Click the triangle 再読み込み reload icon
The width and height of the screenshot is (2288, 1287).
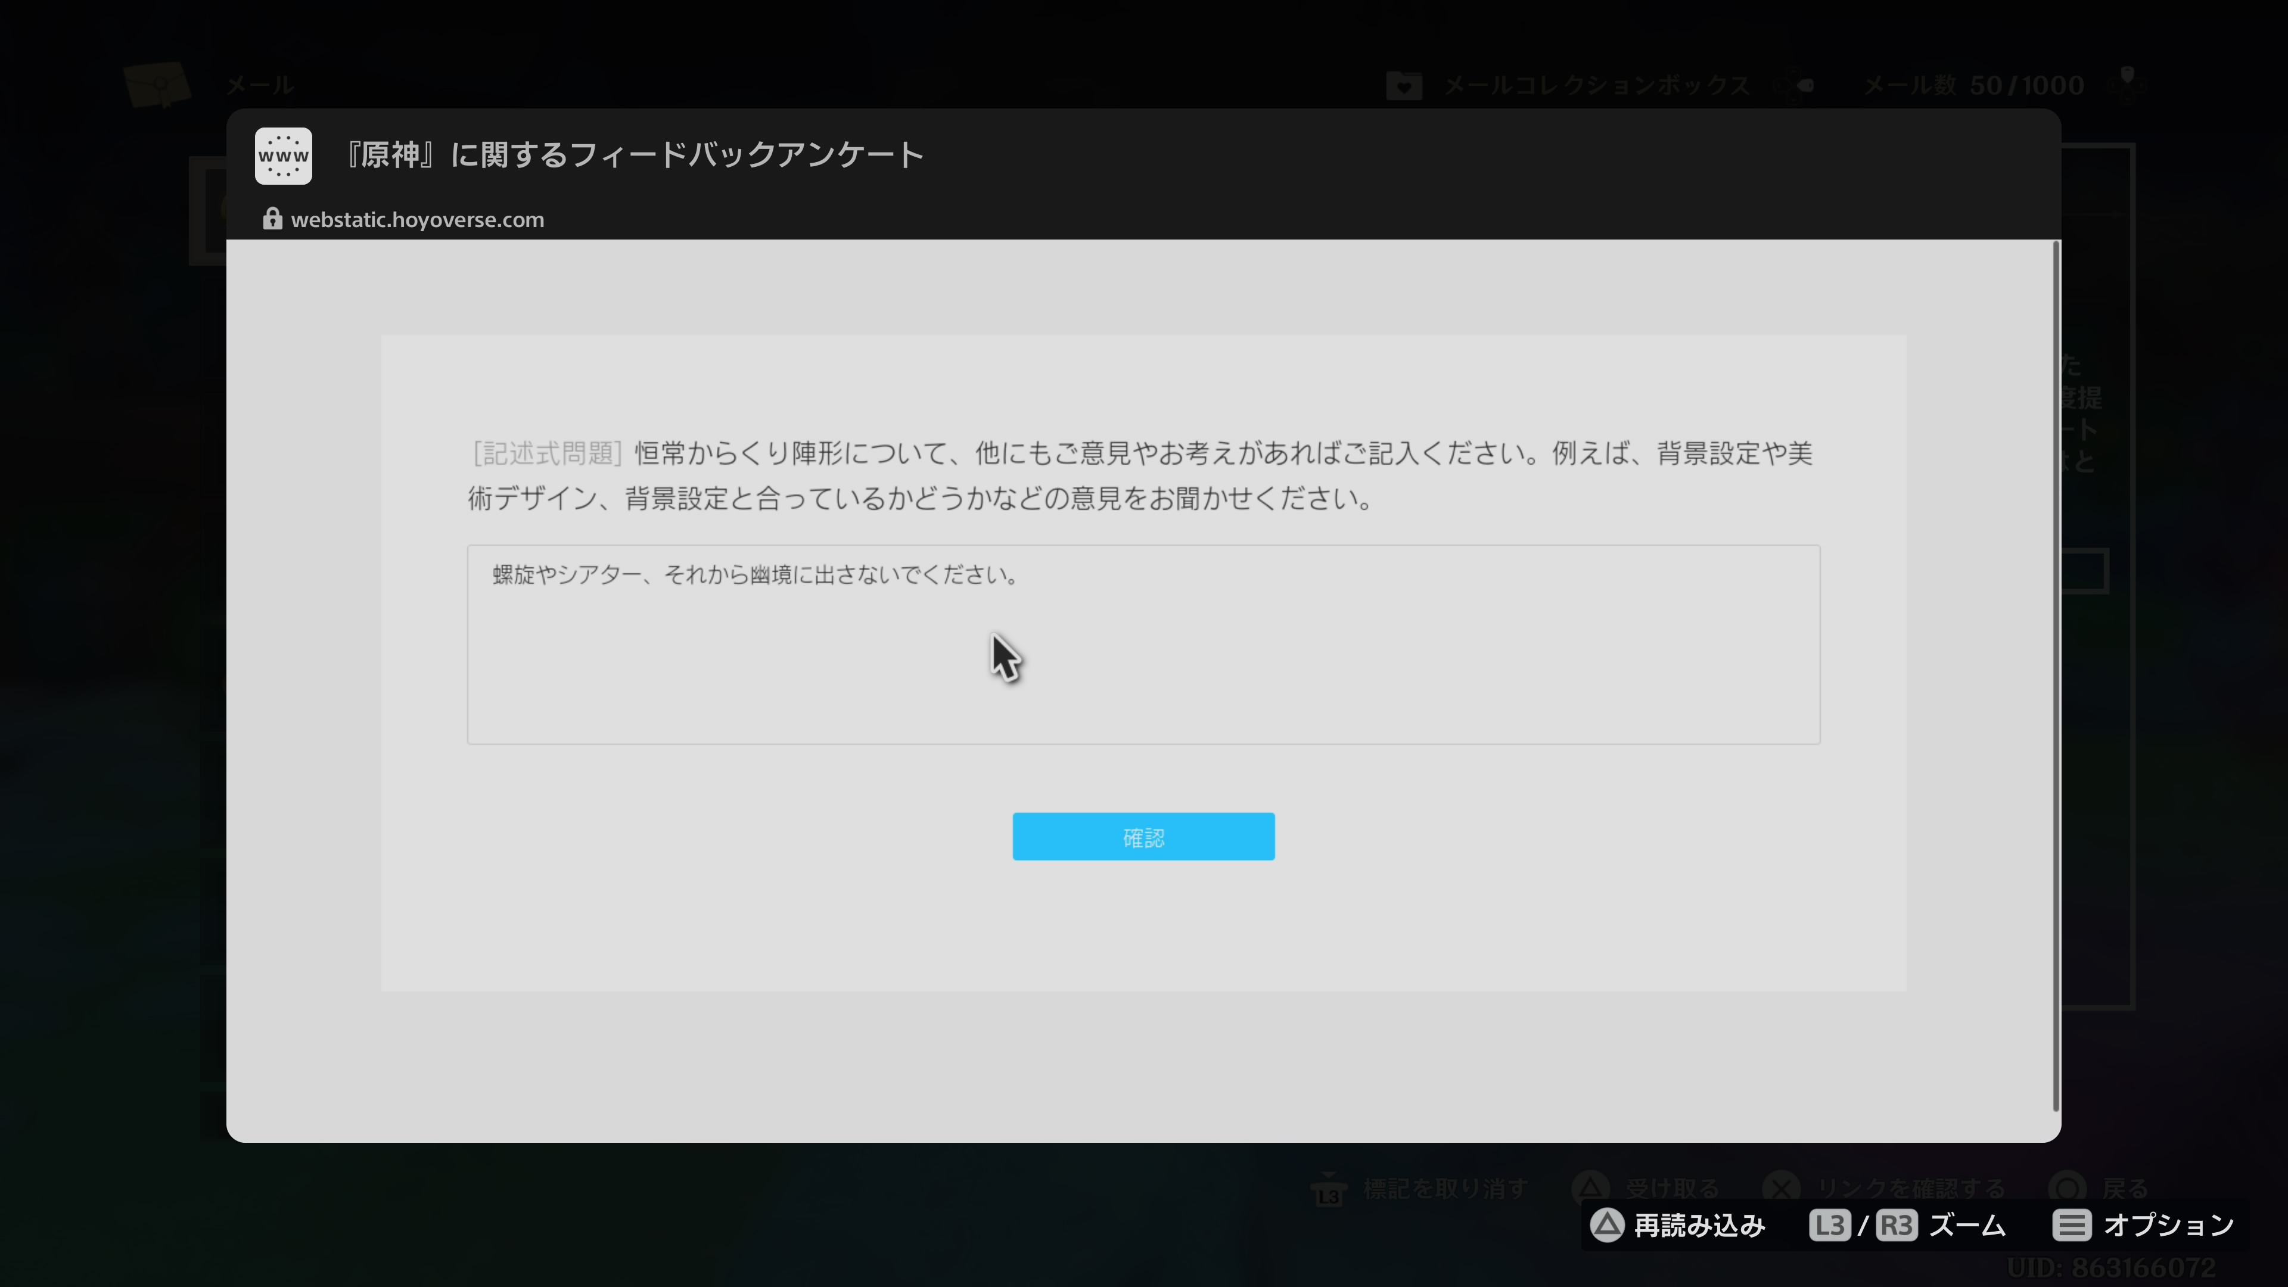(1606, 1225)
